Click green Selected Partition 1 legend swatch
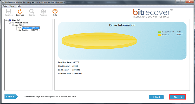Image resolution: width=195 pixels, height=104 pixels. (160, 32)
